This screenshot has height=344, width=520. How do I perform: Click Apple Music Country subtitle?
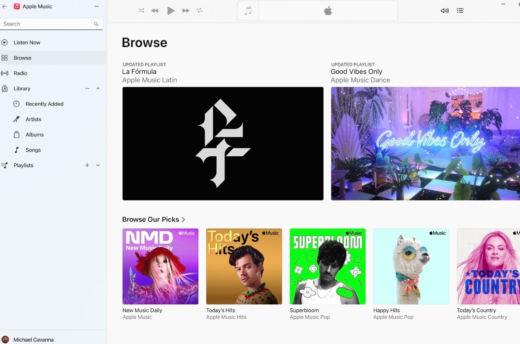(x=482, y=317)
